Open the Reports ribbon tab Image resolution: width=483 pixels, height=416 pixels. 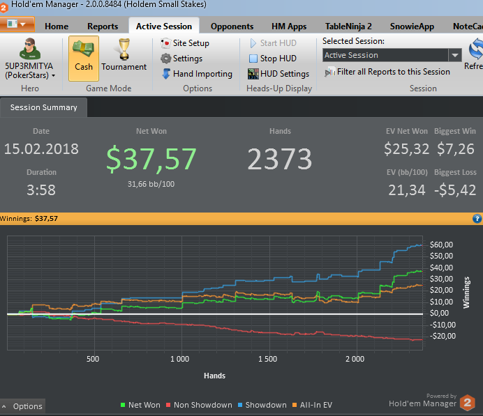[x=102, y=26]
